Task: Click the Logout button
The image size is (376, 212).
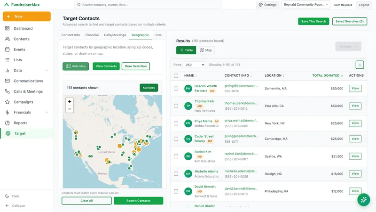Action: pyautogui.click(x=364, y=5)
